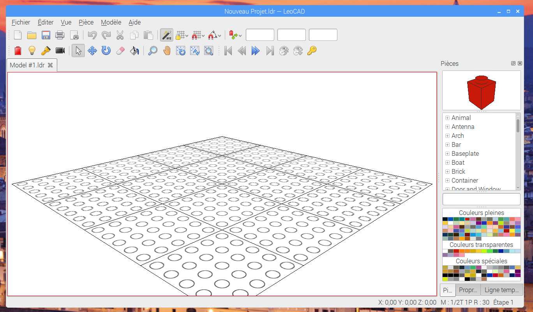
Task: Expand the Arch category
Action: (x=447, y=136)
